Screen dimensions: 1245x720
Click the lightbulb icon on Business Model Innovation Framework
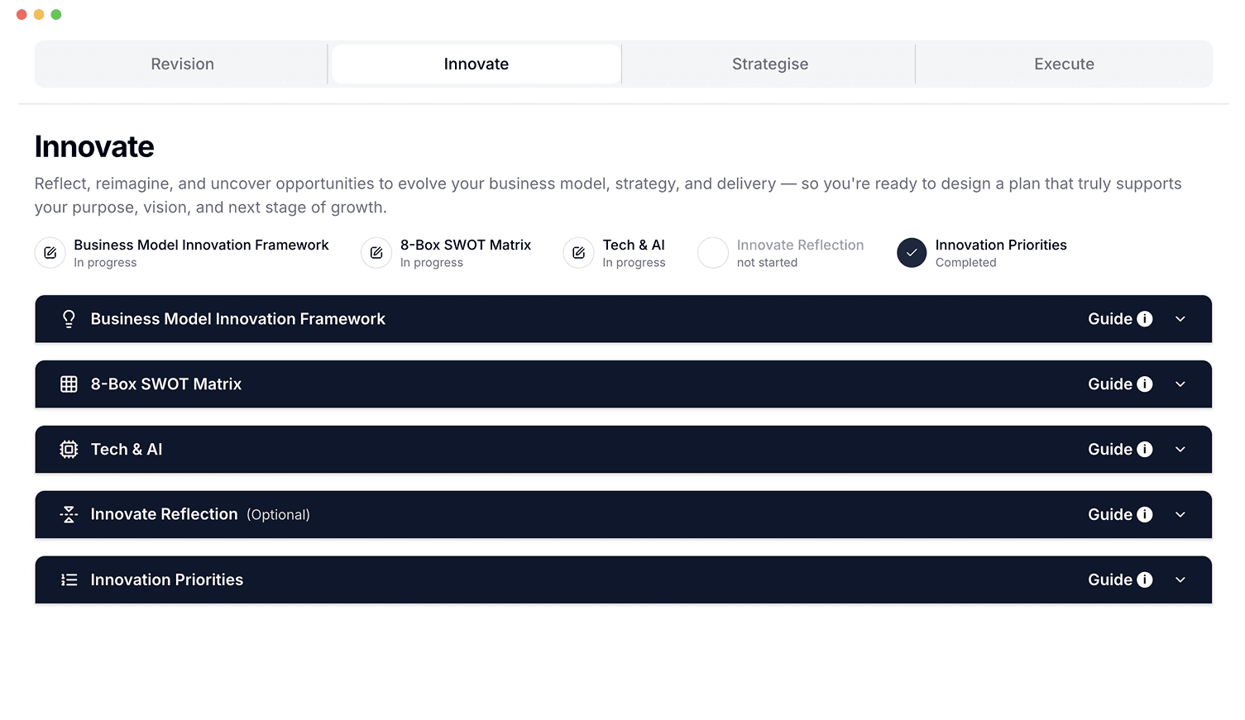pos(69,318)
